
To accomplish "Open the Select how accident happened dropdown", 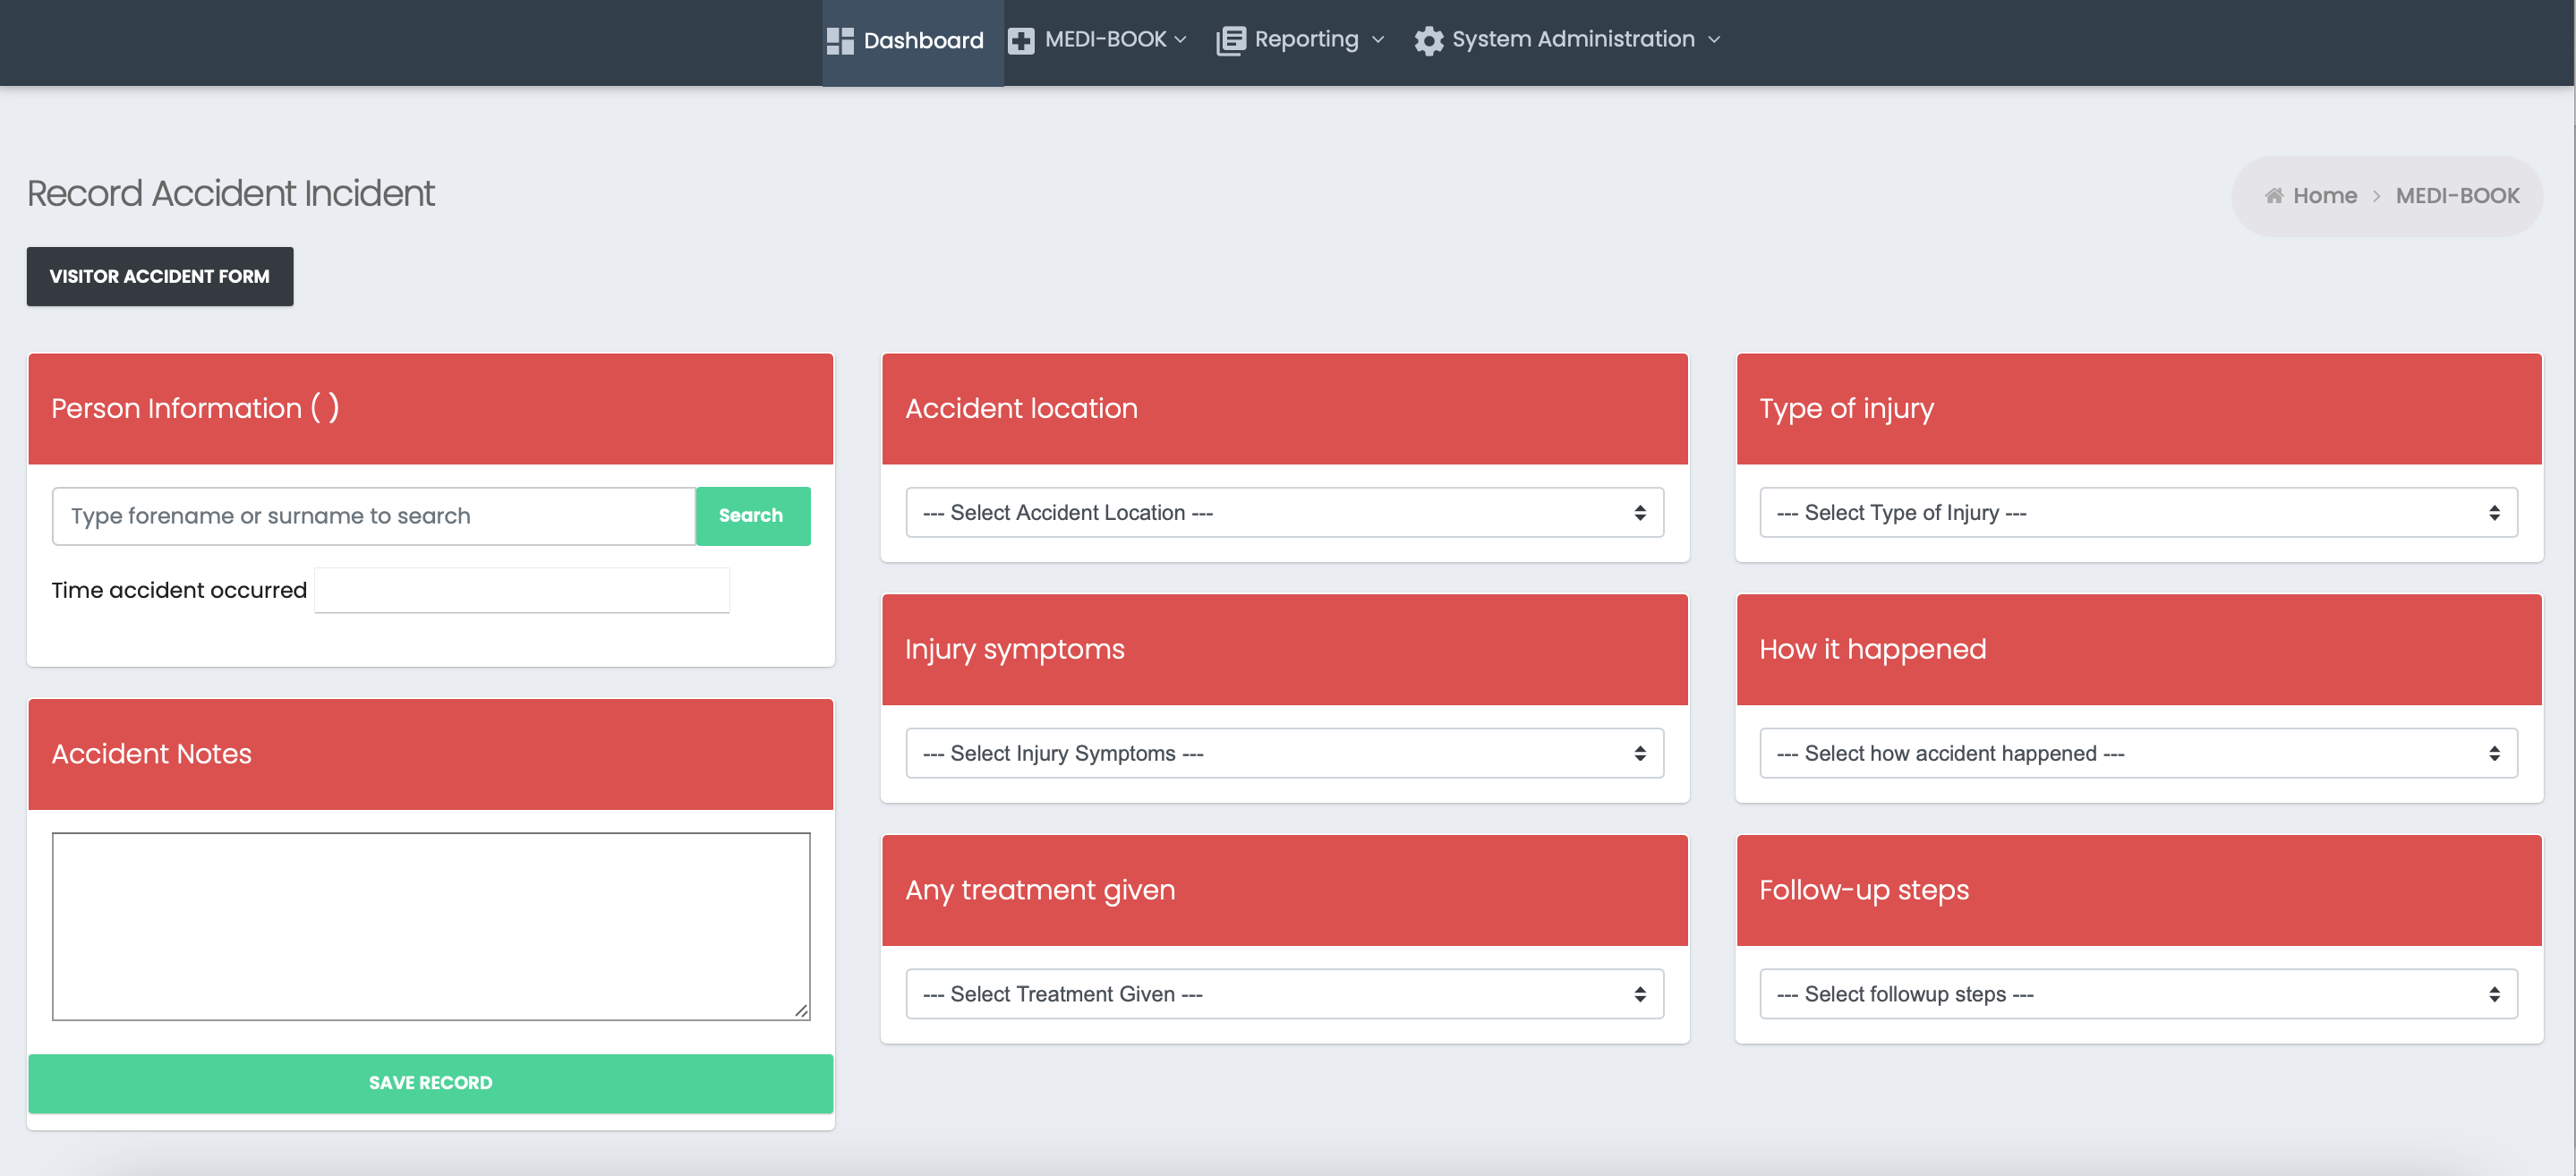I will pyautogui.click(x=2139, y=753).
